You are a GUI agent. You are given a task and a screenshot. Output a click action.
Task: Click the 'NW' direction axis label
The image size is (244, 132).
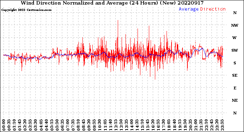click(x=235, y=25)
